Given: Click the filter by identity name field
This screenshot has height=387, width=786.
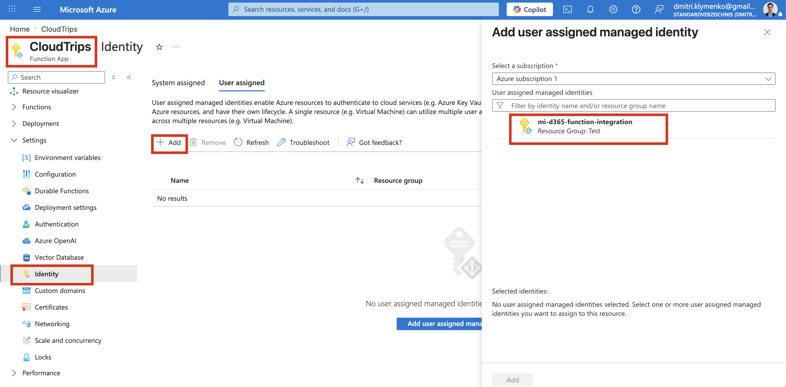Looking at the screenshot, I should pyautogui.click(x=633, y=105).
